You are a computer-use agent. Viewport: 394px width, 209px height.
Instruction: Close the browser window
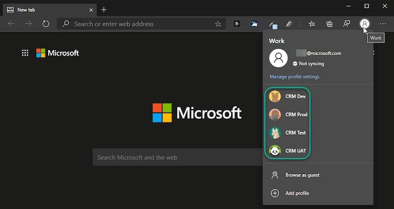[385, 6]
